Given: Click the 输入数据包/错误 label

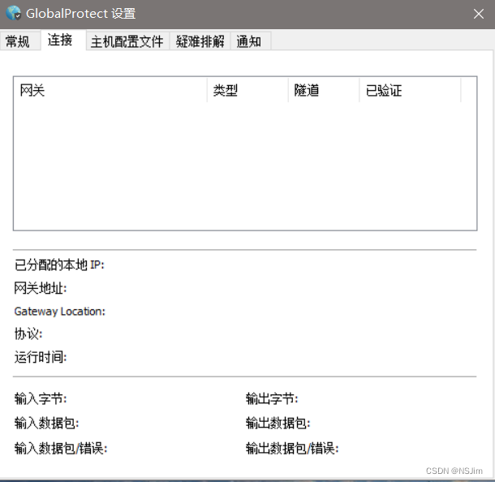Looking at the screenshot, I should tap(61, 448).
